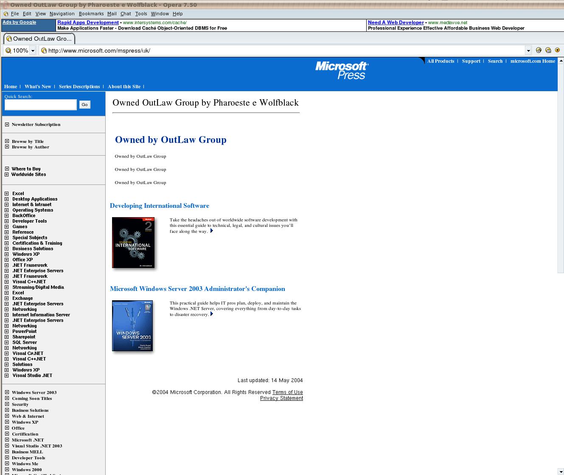
Task: Select the Owned OutLaw Gro... tab
Action: [x=39, y=39]
